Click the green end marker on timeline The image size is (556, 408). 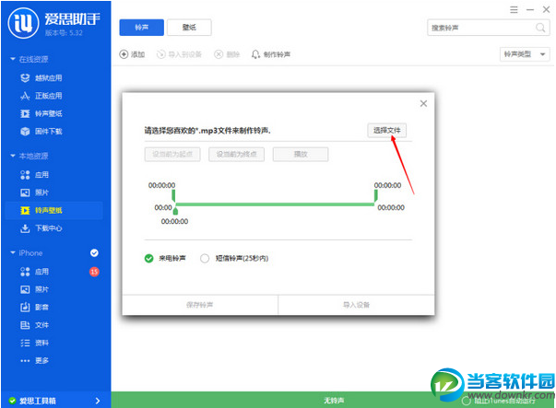pos(376,196)
